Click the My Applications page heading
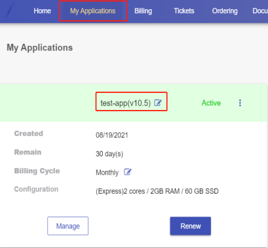This screenshot has width=268, height=248. pyautogui.click(x=39, y=48)
